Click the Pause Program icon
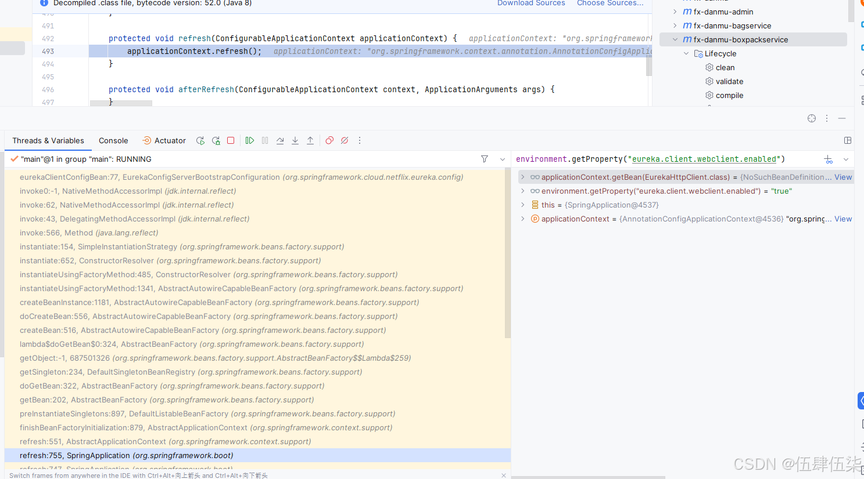Screen dimensions: 864x479 click(x=265, y=140)
